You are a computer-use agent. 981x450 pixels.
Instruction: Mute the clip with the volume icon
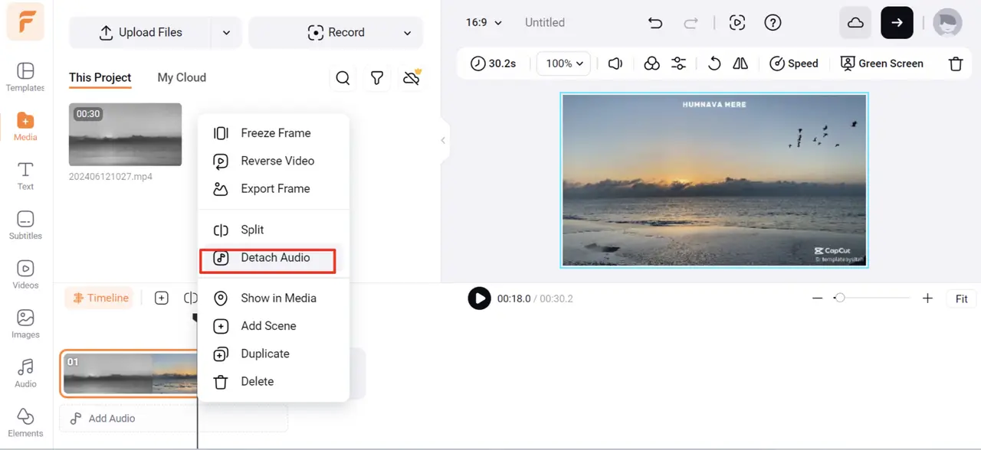(x=615, y=64)
